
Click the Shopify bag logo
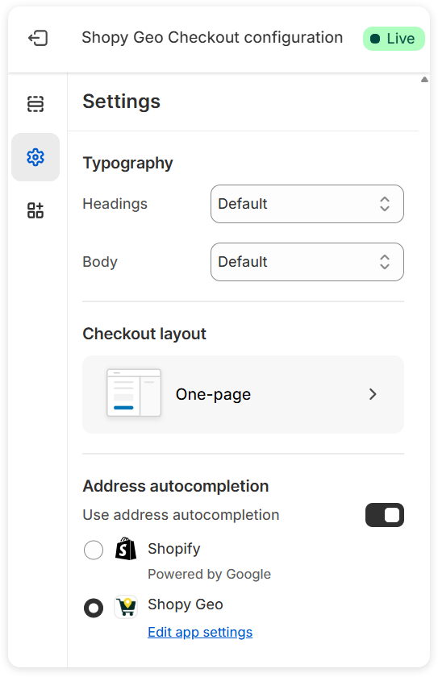[x=126, y=549]
